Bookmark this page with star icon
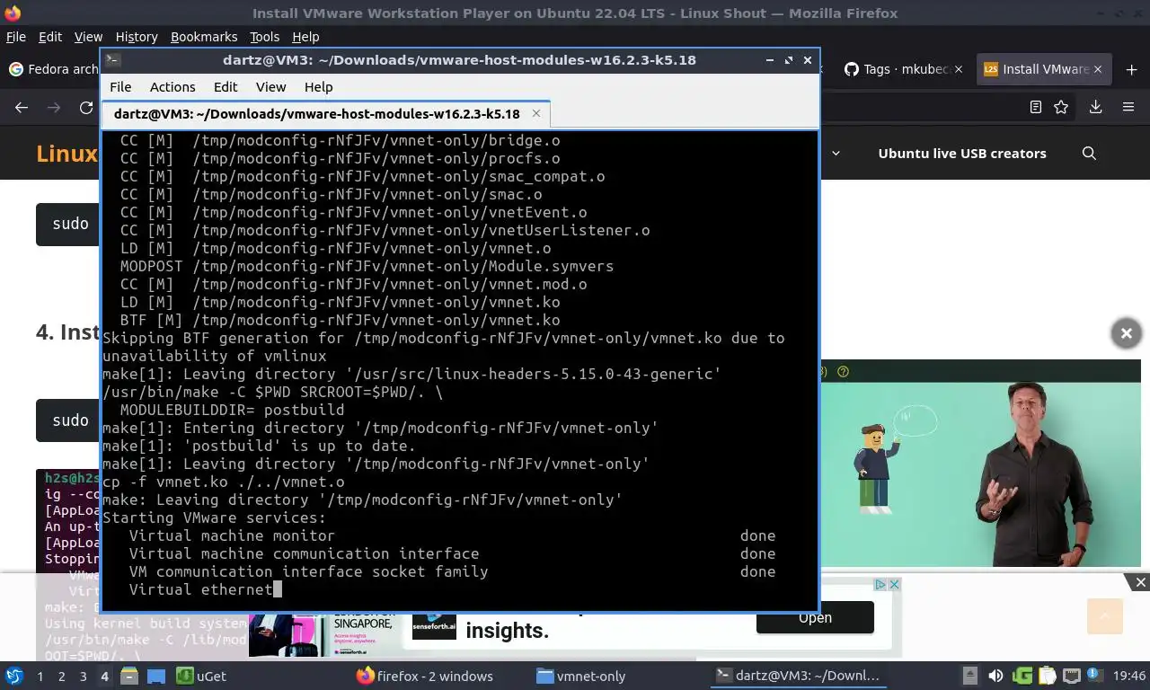Screen dimensions: 1150x690 coord(1061,107)
